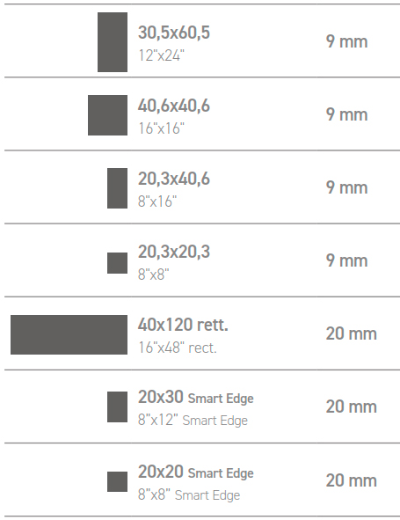Click the 40x120 rett. label
Viewport: 400px width, 520px height.
[183, 325]
